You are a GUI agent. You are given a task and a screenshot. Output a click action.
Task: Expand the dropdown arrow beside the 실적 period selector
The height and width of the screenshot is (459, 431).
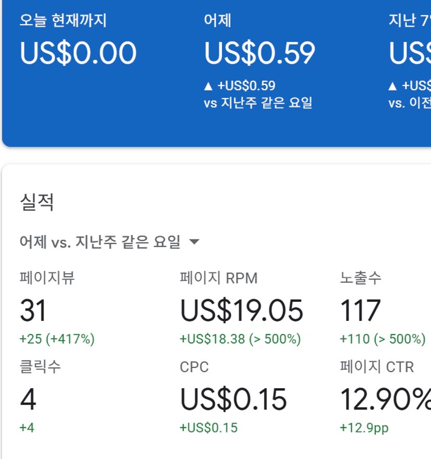tap(194, 242)
